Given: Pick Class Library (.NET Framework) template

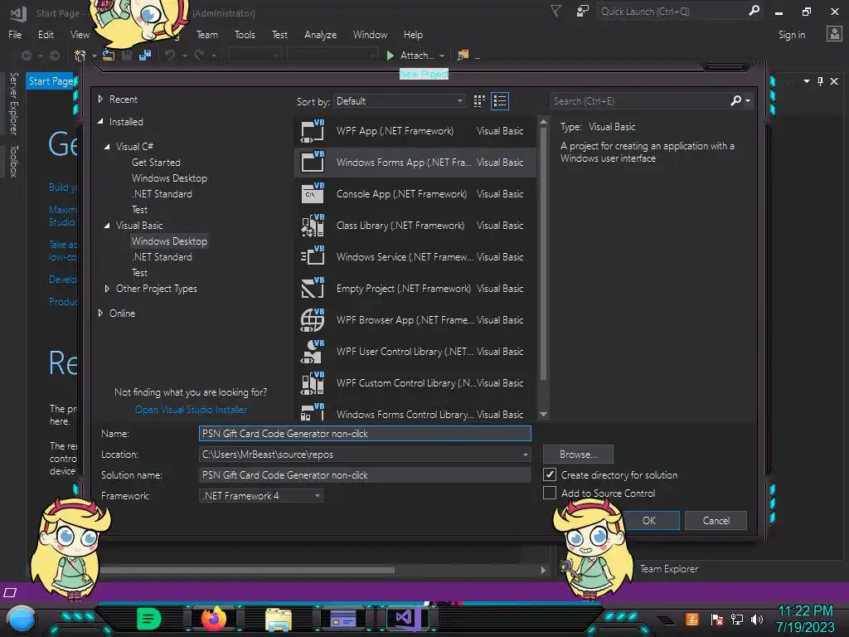Looking at the screenshot, I should tap(415, 226).
